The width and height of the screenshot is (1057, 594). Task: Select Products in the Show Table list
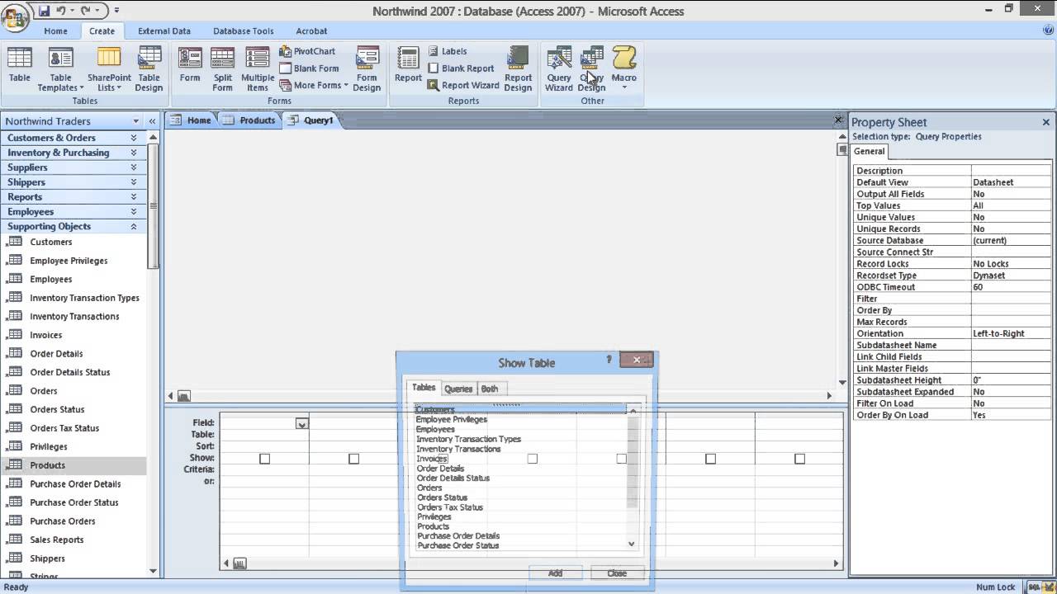coord(433,526)
